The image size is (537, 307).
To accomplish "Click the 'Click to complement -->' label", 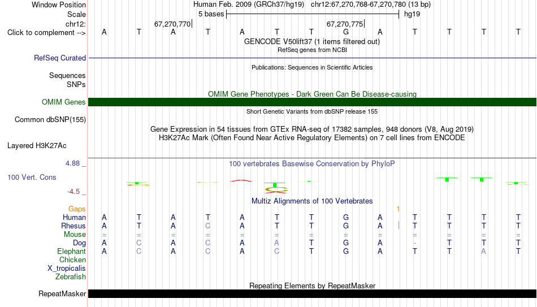I will click(x=46, y=33).
